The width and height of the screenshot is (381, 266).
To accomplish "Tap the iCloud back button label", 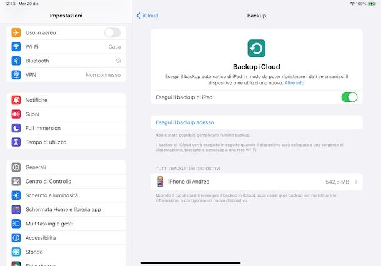I will tap(151, 16).
